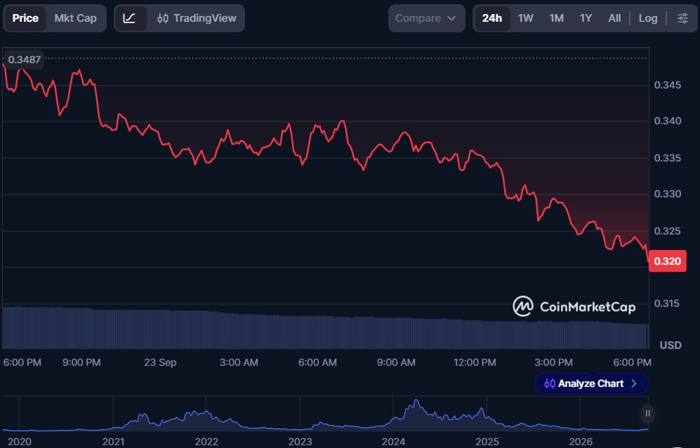Toggle the Log scale option
Image resolution: width=700 pixels, height=448 pixels.
click(x=648, y=18)
